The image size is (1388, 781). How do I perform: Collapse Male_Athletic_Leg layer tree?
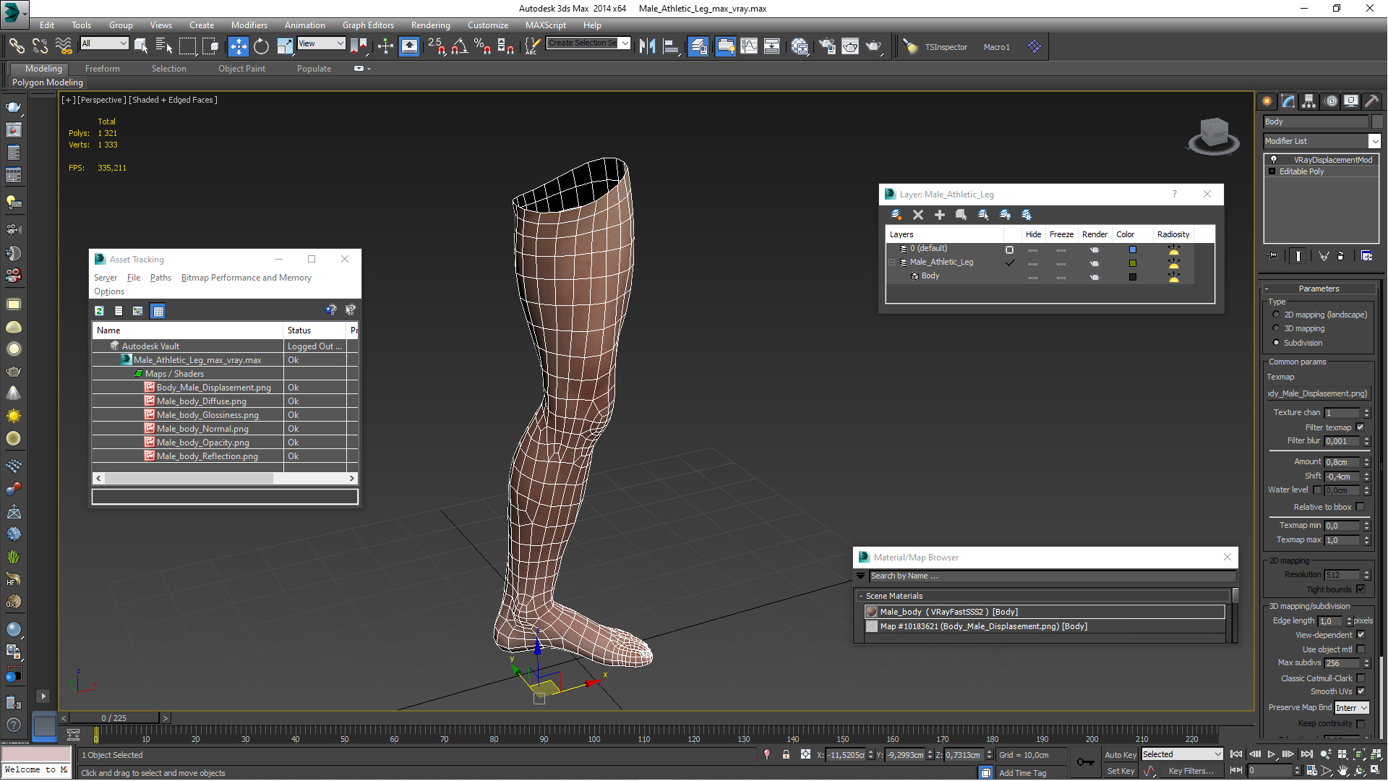click(x=892, y=263)
